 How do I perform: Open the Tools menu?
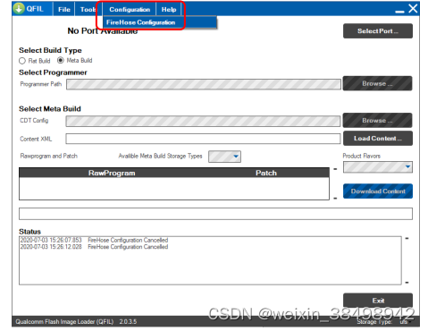click(x=88, y=9)
